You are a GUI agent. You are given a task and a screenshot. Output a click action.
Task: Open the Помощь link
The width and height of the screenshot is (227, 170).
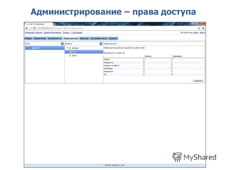[x=66, y=33]
